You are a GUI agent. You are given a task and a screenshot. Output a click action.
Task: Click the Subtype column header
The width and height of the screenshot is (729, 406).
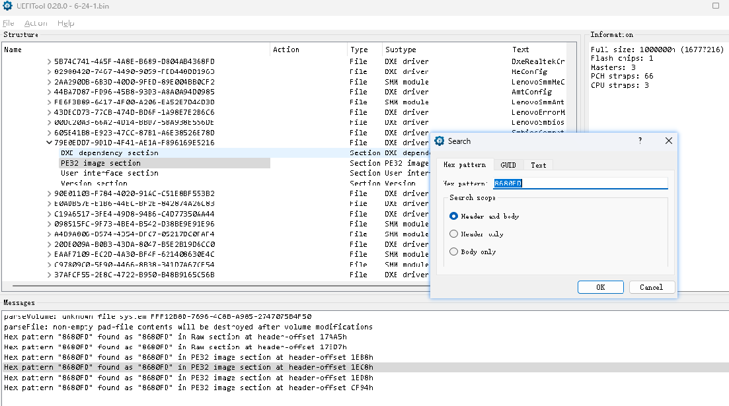[445, 50]
